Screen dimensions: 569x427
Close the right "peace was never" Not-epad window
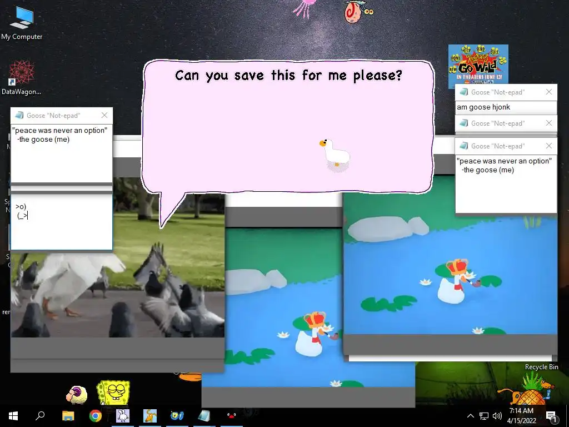tap(549, 146)
